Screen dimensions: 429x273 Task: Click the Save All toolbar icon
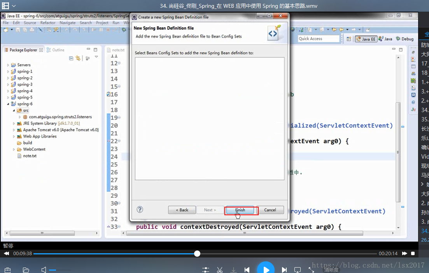click(x=25, y=29)
